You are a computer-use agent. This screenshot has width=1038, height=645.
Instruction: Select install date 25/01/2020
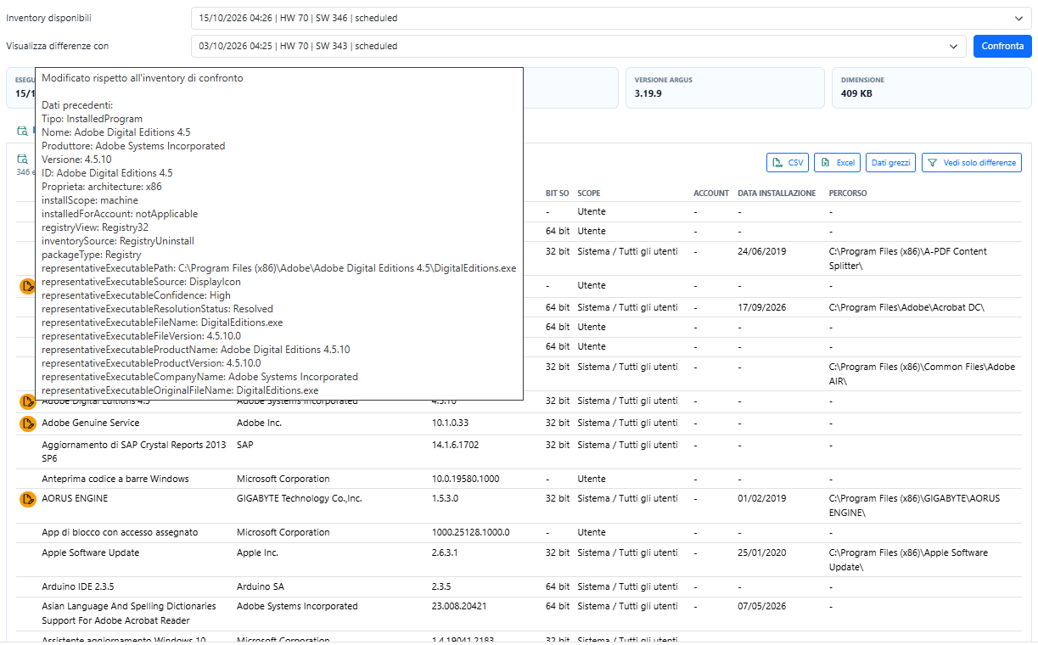coord(762,552)
